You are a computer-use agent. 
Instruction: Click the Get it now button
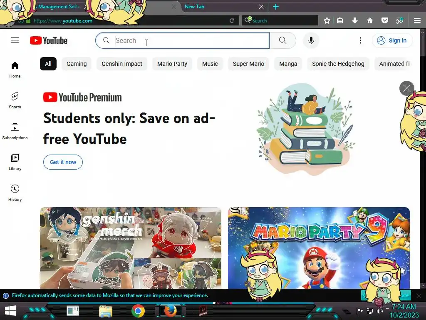pos(63,162)
